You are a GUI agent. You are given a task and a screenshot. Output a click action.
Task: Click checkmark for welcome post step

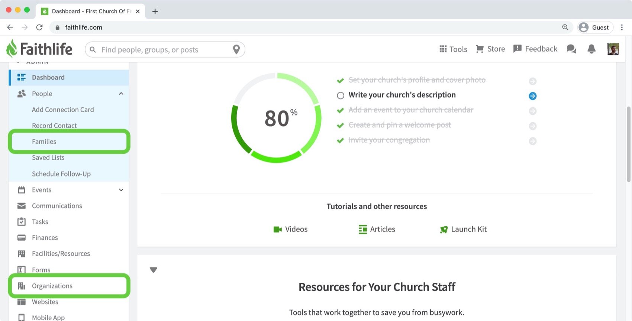point(340,126)
